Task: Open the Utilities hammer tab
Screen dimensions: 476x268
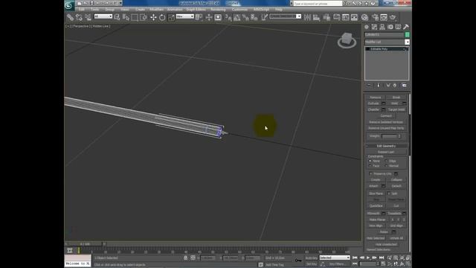Action: [406, 27]
